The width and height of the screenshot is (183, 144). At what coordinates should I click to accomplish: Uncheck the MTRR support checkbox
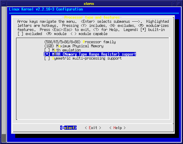coord(47,54)
